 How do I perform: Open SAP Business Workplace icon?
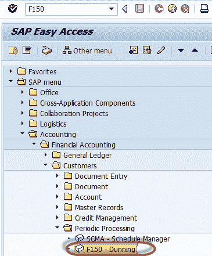point(47,51)
